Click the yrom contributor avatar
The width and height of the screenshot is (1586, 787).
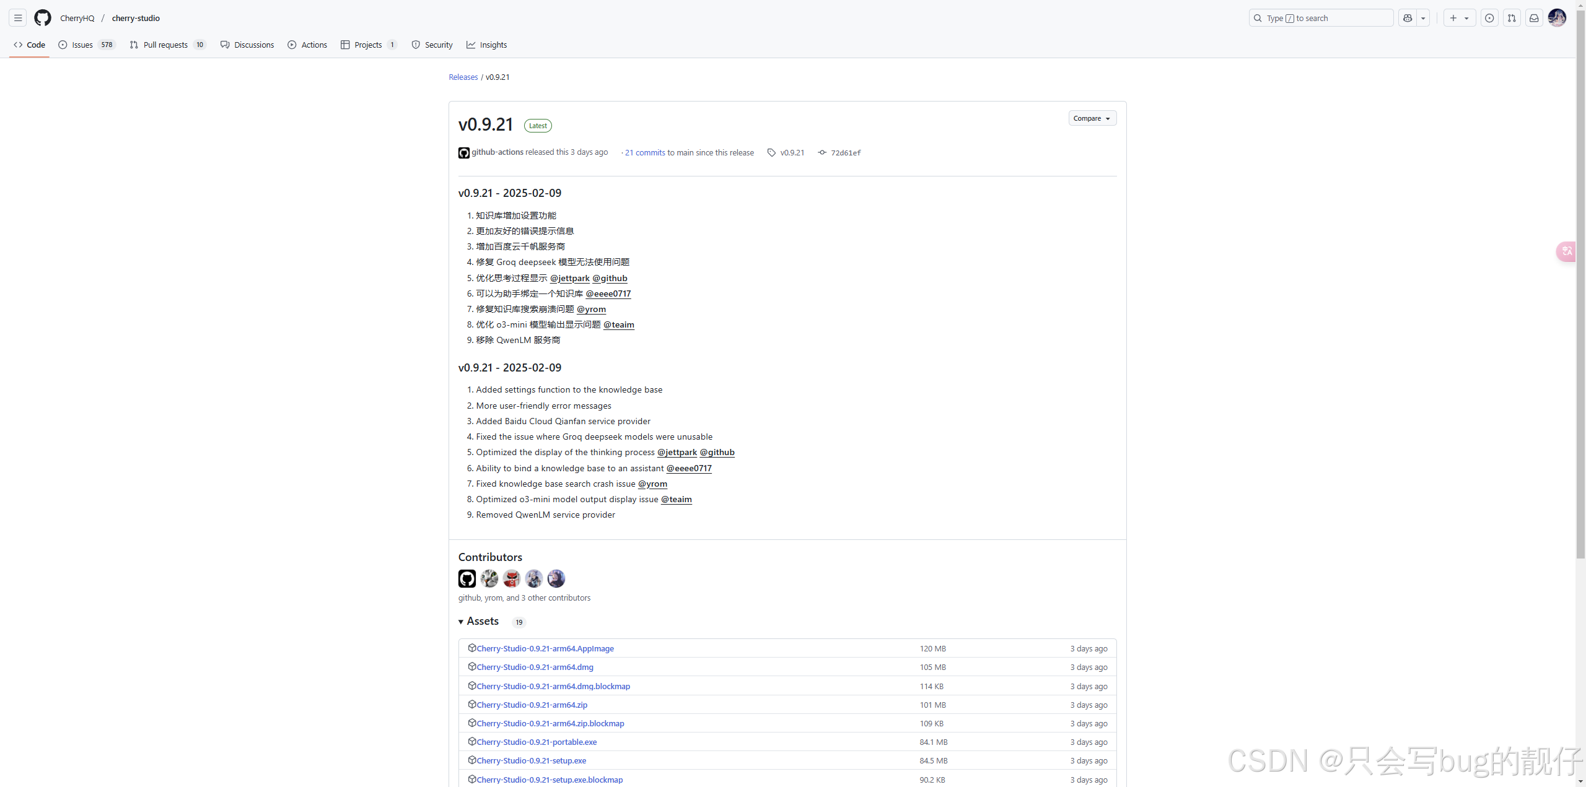(x=489, y=578)
